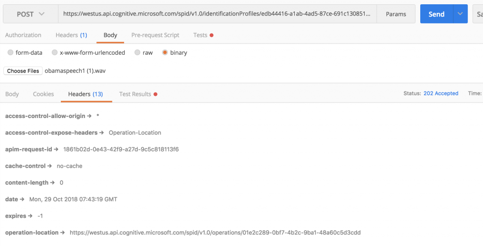This screenshot has width=483, height=246.
Task: Click the 202 Accepted status text
Action: pos(441,93)
